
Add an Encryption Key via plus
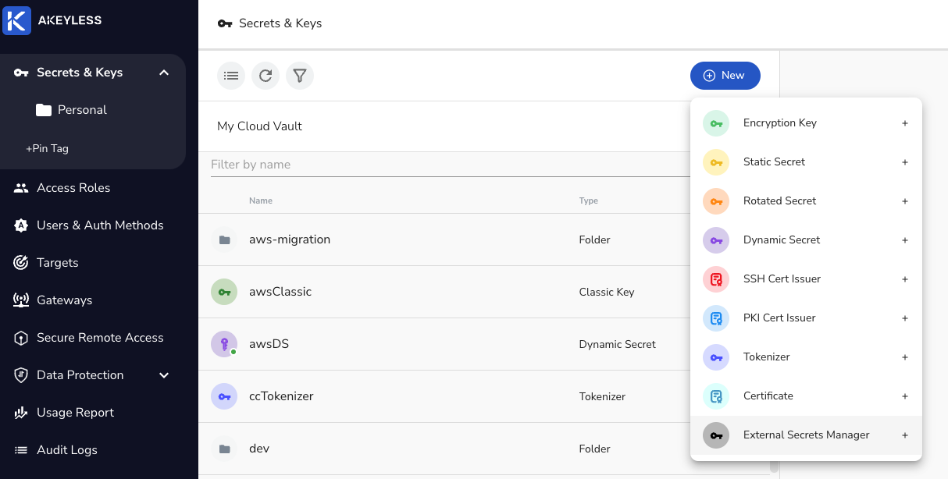click(905, 123)
